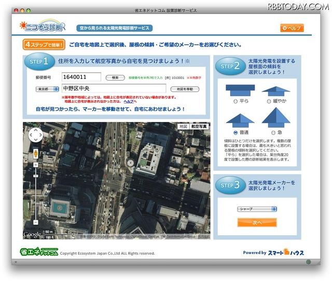Click the Google logo on map

pyautogui.click(x=32, y=234)
